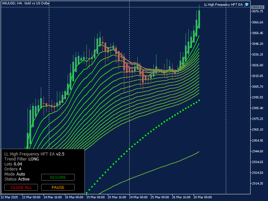The height and width of the screenshot is (201, 268).
Task: Click the XAUUSD, H4 chart title
Action: click(26, 3)
